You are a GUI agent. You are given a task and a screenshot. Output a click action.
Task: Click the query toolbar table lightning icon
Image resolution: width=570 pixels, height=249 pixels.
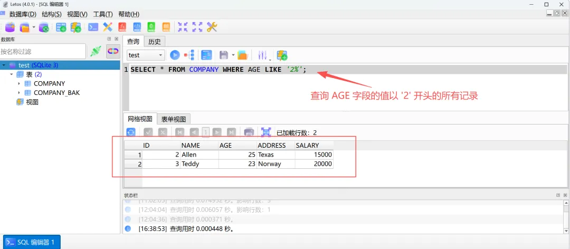(x=282, y=55)
